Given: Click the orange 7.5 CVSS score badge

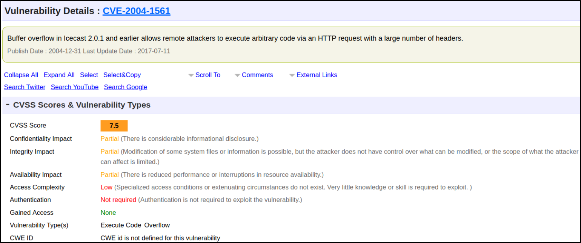Looking at the screenshot, I should [114, 126].
